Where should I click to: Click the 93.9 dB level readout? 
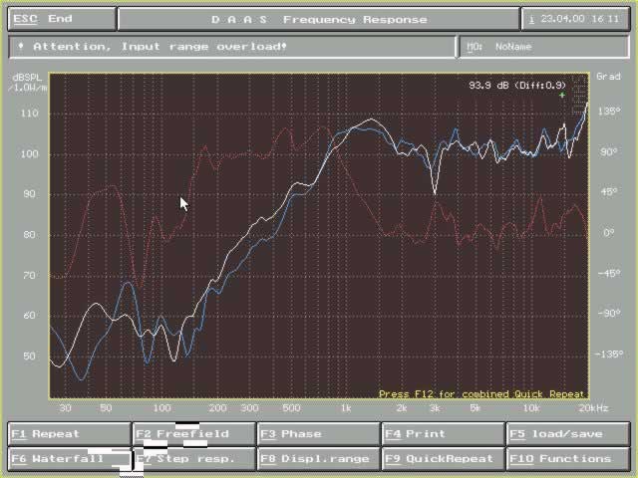516,86
